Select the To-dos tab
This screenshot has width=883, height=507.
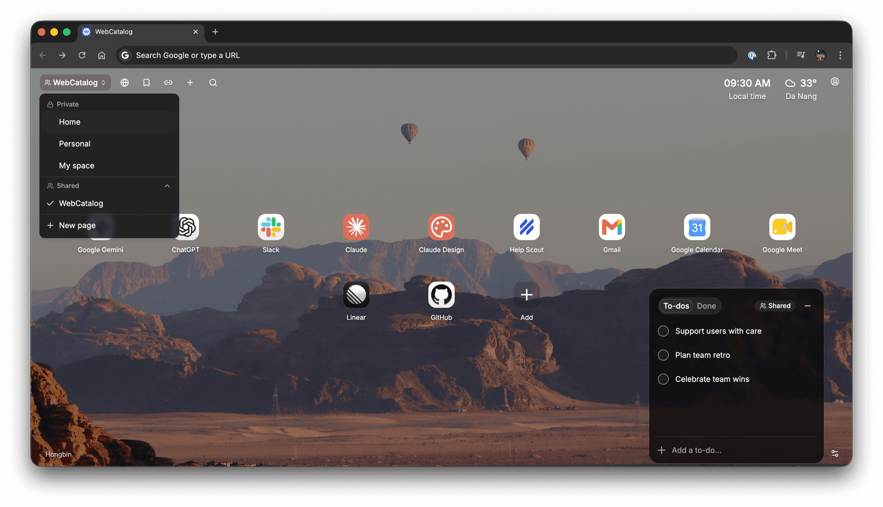[676, 306]
